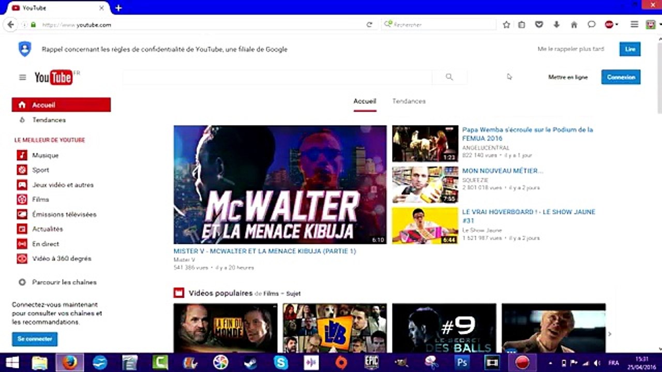
Task: Click inside the YouTube search field
Action: [x=277, y=77]
